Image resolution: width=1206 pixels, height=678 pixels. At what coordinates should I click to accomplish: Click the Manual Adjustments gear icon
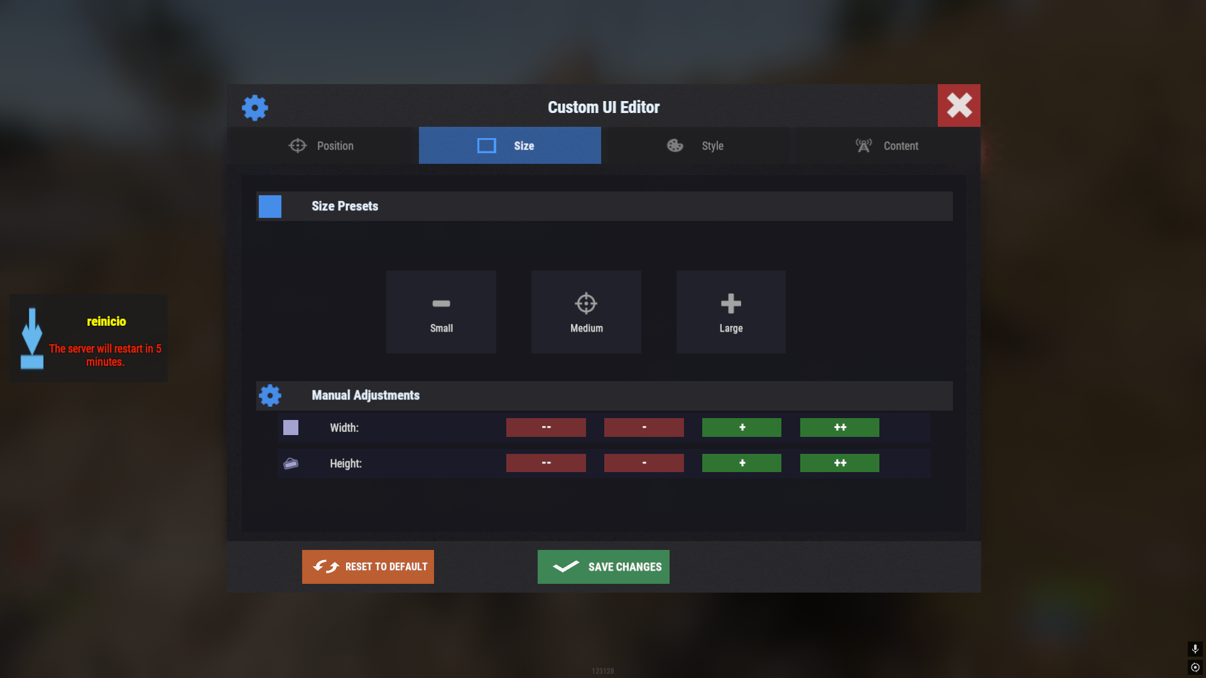pos(270,395)
